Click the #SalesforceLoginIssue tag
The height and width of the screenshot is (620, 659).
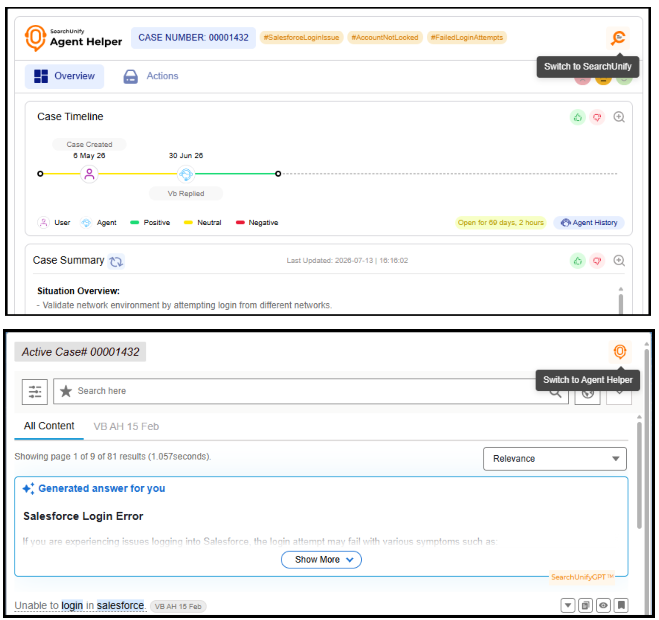coord(301,37)
